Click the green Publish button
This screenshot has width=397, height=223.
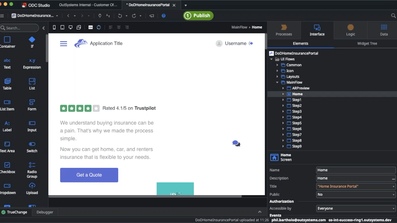point(198,15)
